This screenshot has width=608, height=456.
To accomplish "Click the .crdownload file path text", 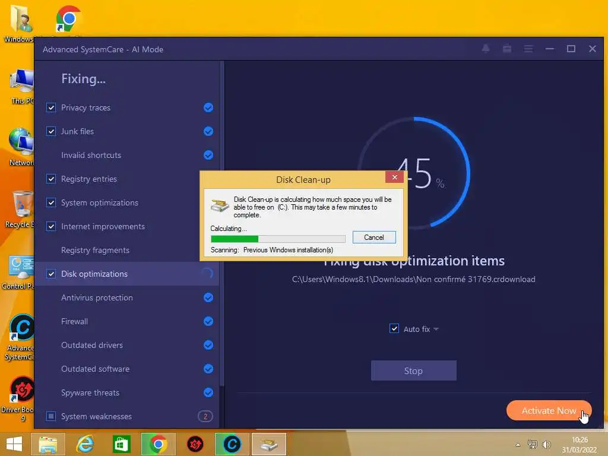I will tap(413, 279).
